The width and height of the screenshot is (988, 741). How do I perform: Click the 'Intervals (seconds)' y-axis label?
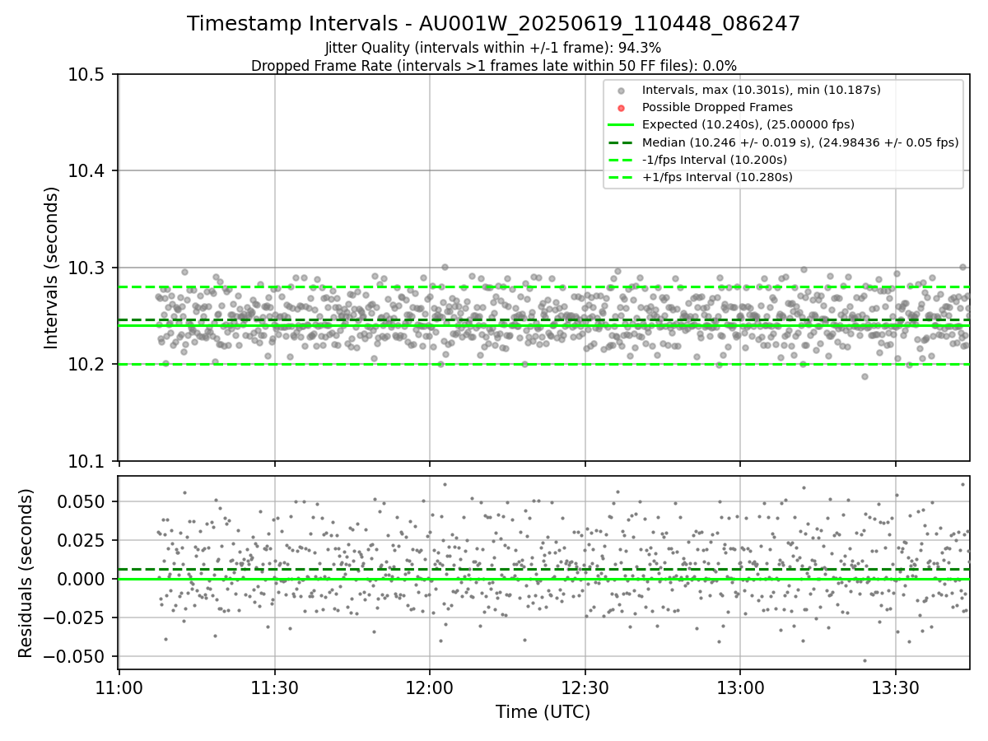[x=52, y=268]
